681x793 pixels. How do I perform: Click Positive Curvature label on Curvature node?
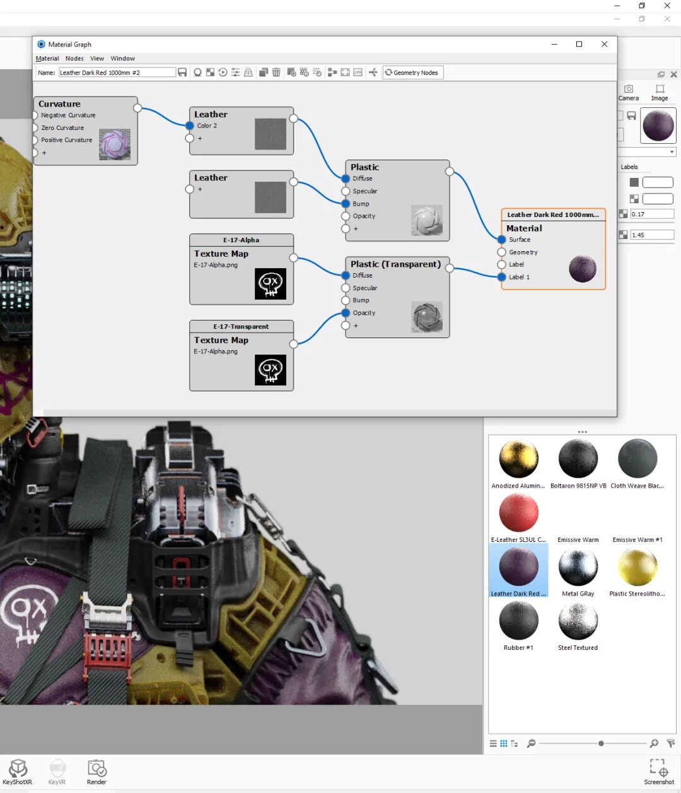(66, 140)
